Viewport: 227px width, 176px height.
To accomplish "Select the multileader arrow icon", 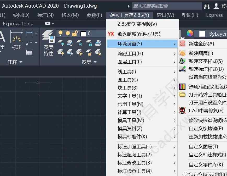I will click(x=29, y=43).
